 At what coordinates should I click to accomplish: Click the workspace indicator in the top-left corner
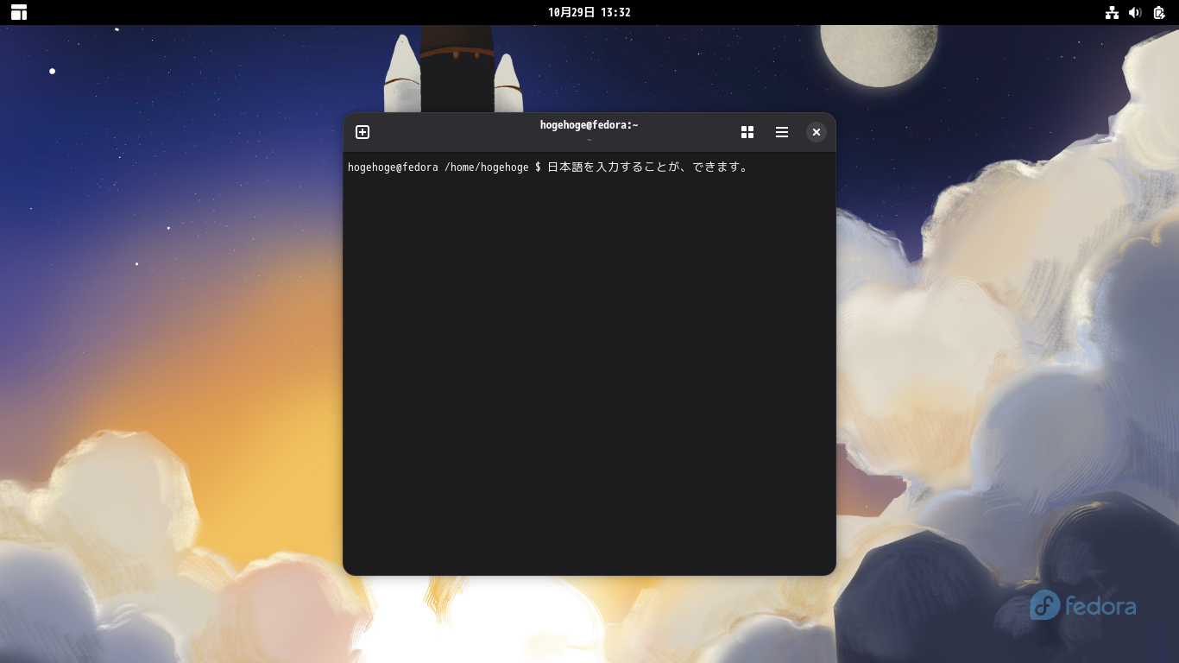point(18,12)
